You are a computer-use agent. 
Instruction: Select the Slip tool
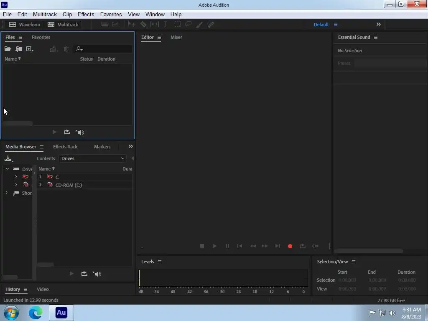pos(155,24)
